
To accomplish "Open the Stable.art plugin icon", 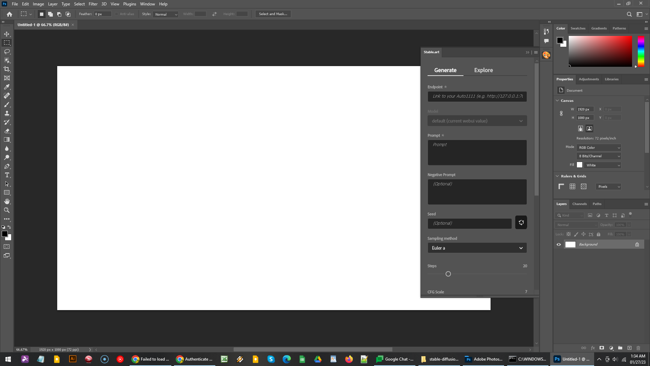I will (x=546, y=55).
